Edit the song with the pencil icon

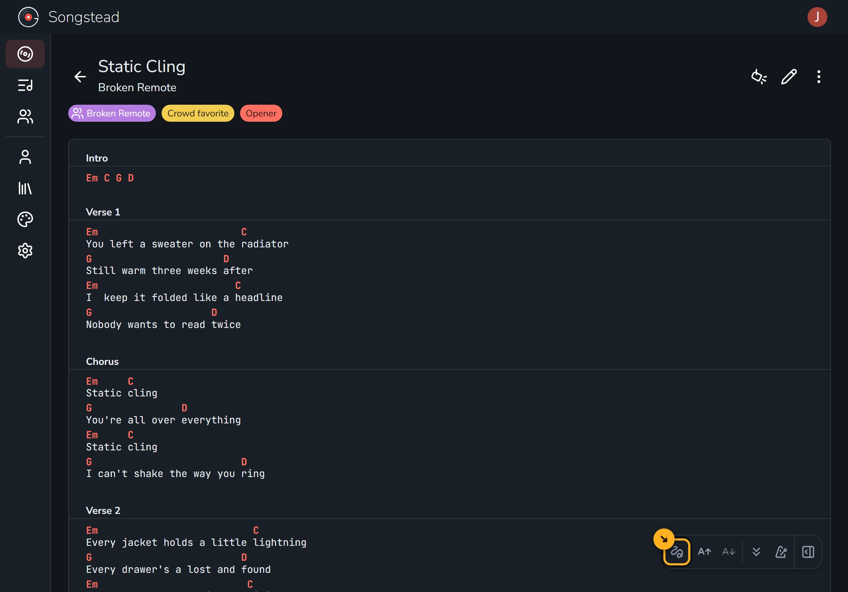pyautogui.click(x=789, y=77)
